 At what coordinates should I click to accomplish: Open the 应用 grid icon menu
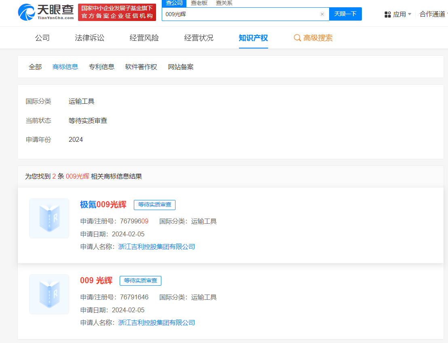(387, 15)
